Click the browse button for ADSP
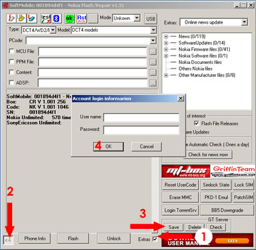This screenshot has height=250, width=256. click(153, 82)
